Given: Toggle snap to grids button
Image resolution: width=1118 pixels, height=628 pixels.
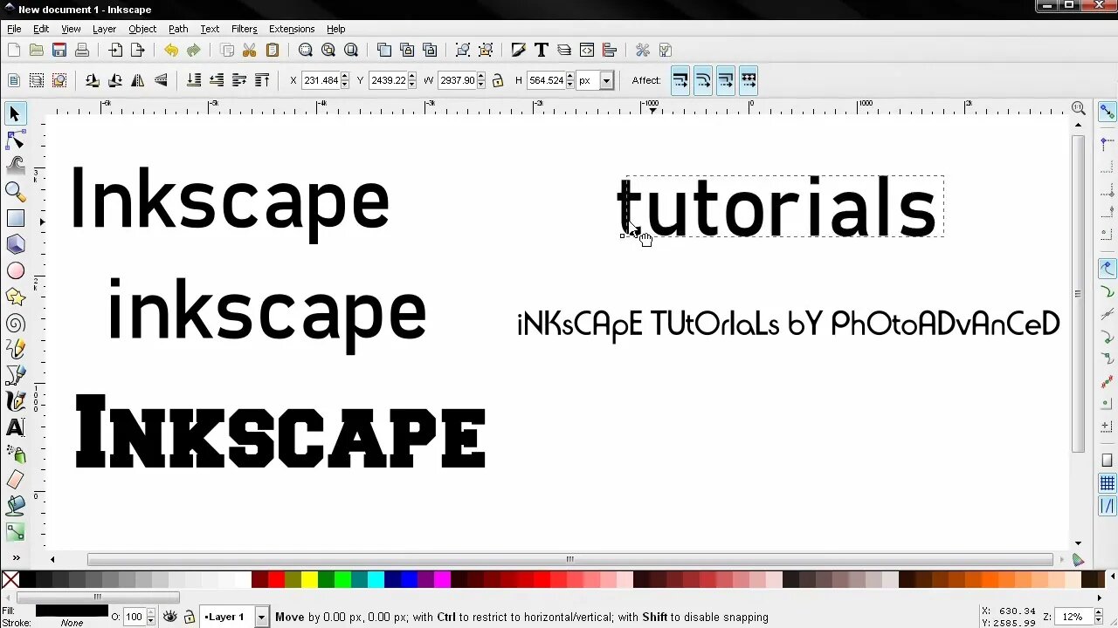Looking at the screenshot, I should click(1107, 483).
